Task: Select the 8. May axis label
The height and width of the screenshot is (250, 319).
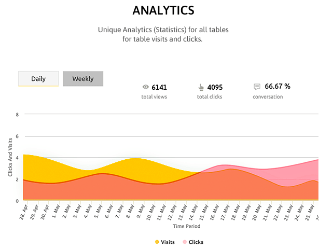Action: pos(130,211)
